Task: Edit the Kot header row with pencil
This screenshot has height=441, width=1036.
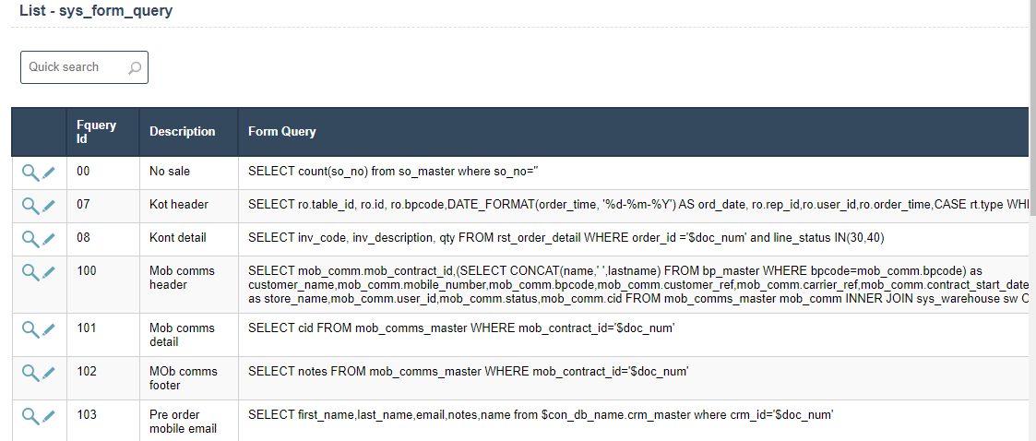Action: [x=49, y=205]
